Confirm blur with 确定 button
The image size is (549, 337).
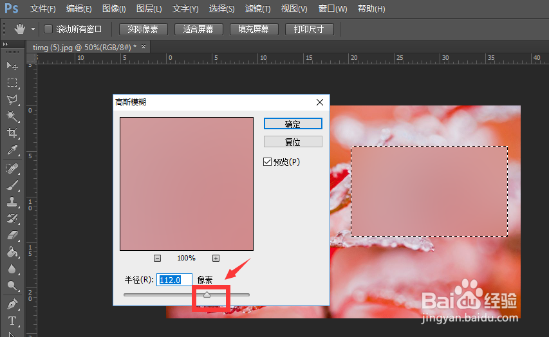tap(293, 124)
